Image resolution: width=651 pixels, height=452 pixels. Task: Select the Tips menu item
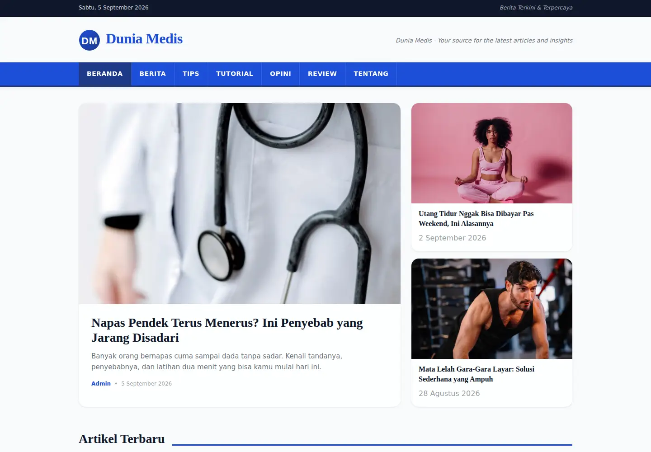coord(191,74)
